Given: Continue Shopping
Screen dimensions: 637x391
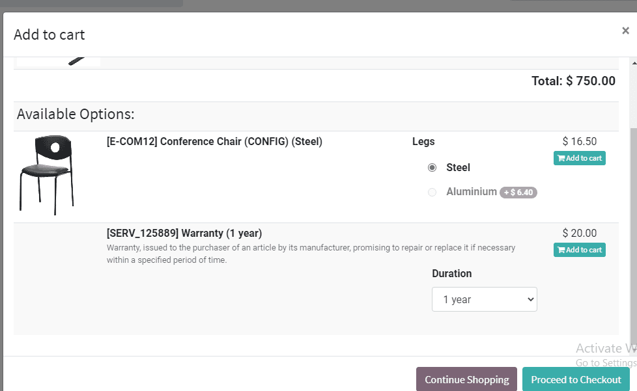Looking at the screenshot, I should click(x=466, y=380).
